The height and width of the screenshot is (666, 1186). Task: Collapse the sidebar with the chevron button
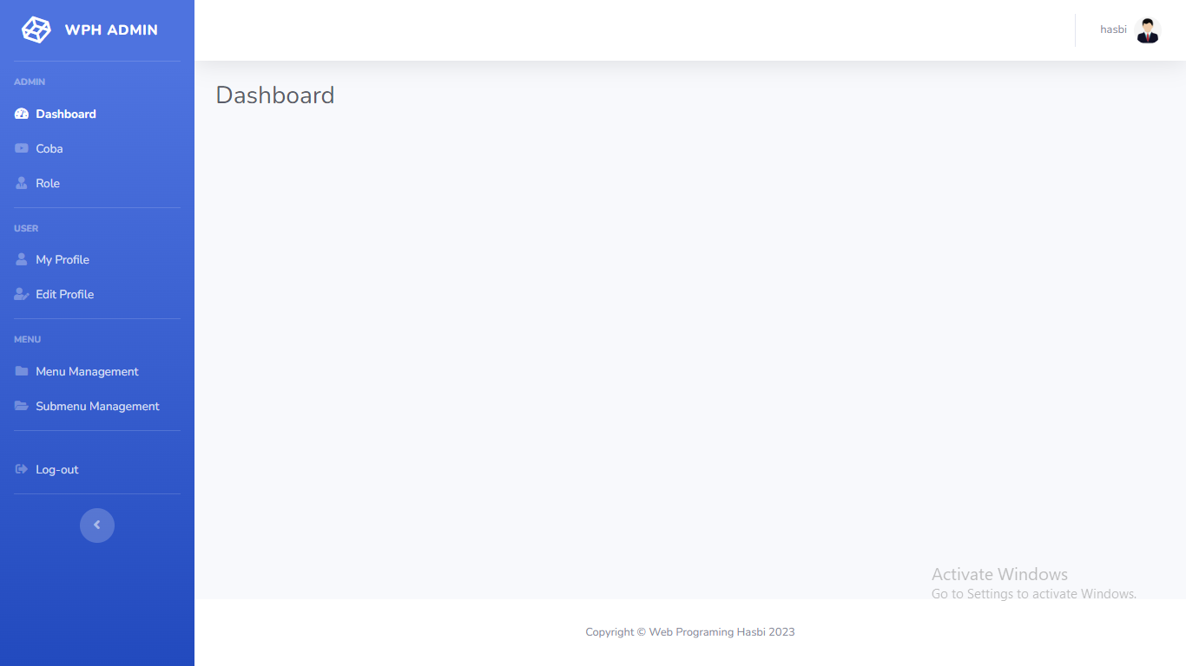(97, 525)
